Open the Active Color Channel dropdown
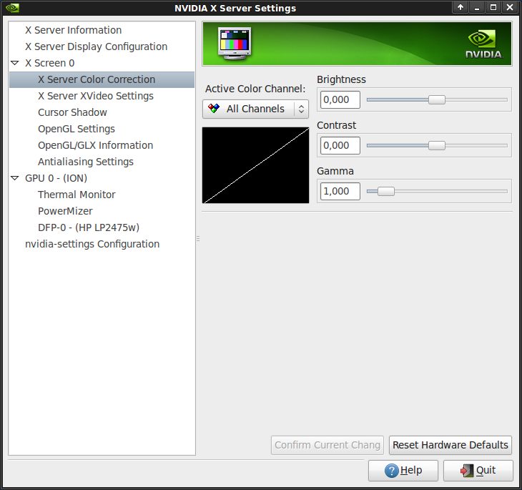Image resolution: width=522 pixels, height=490 pixels. coord(255,109)
